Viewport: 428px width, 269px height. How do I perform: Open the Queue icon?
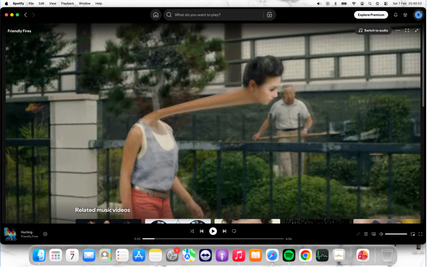click(x=366, y=234)
